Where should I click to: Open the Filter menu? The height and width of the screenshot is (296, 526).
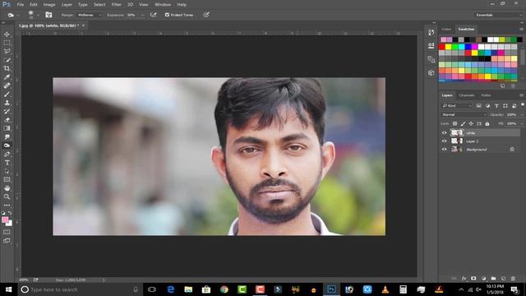116,5
